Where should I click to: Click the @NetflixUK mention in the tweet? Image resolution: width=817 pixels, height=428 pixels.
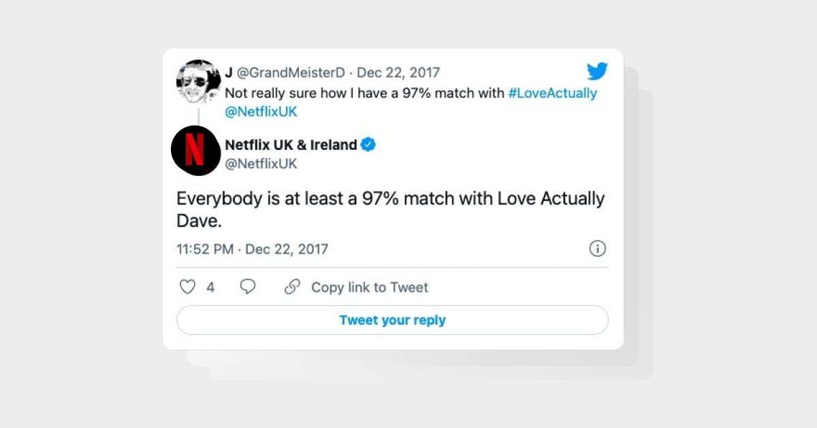point(261,111)
